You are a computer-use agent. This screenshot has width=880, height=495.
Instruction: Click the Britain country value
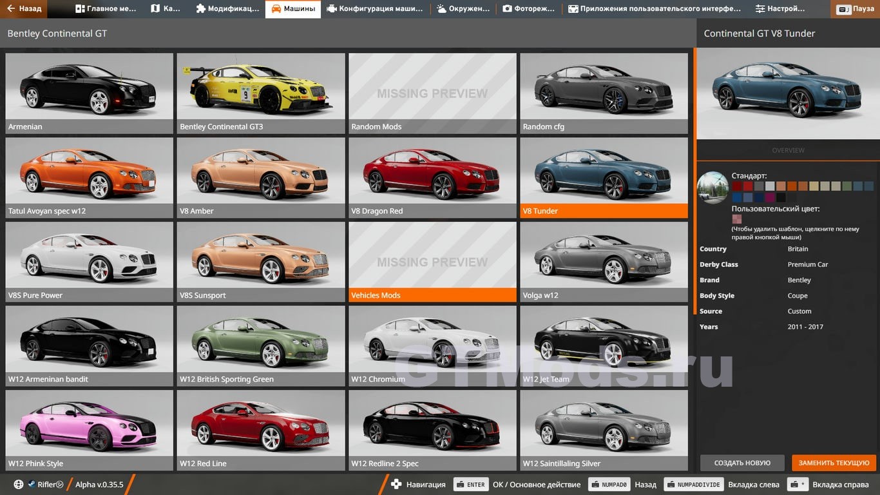coord(798,249)
